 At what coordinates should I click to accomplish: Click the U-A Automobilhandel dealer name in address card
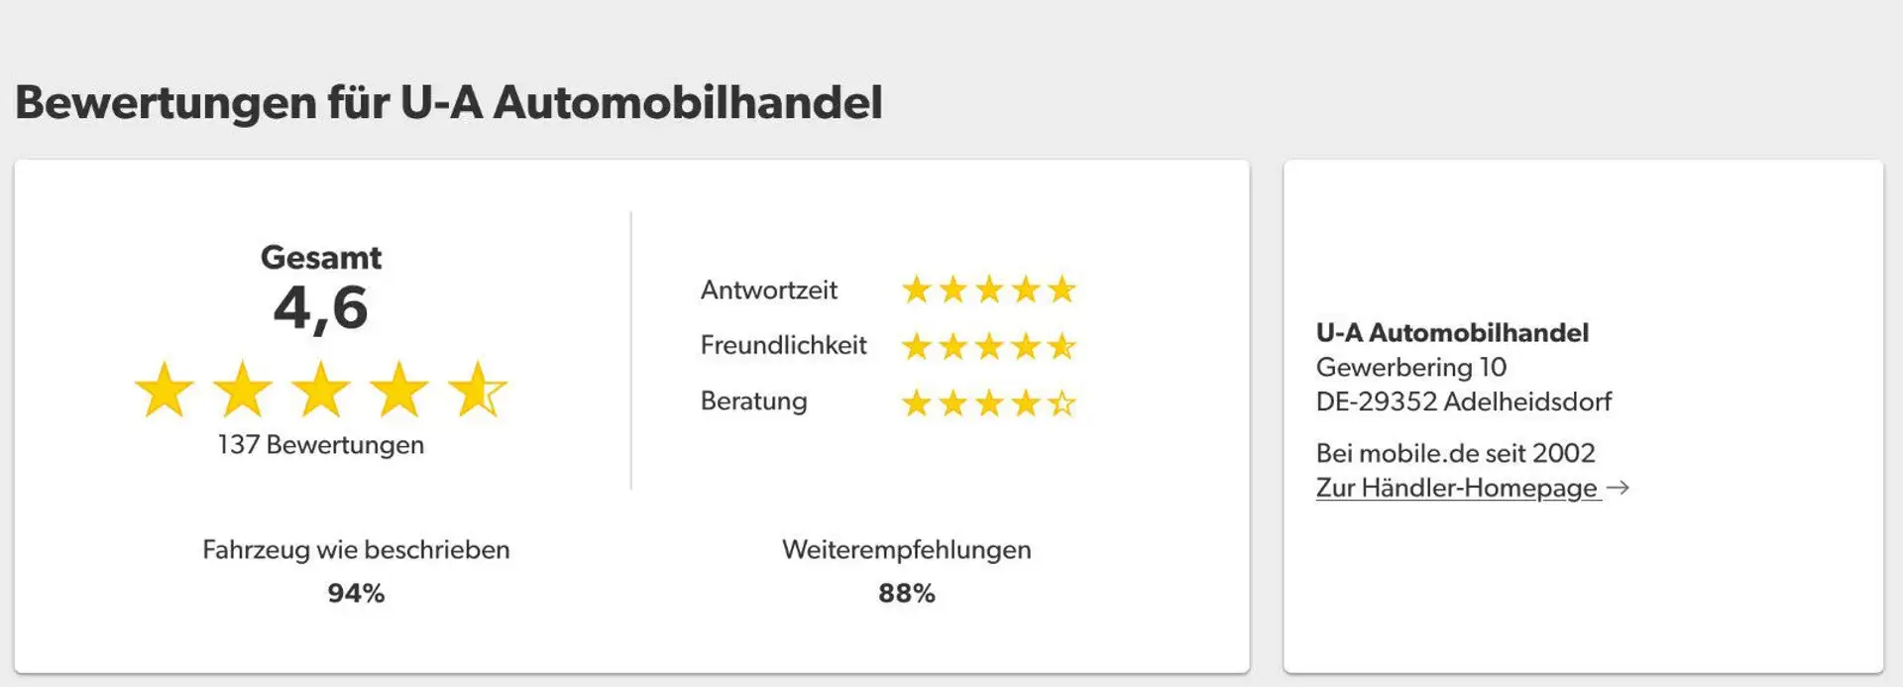point(1452,333)
